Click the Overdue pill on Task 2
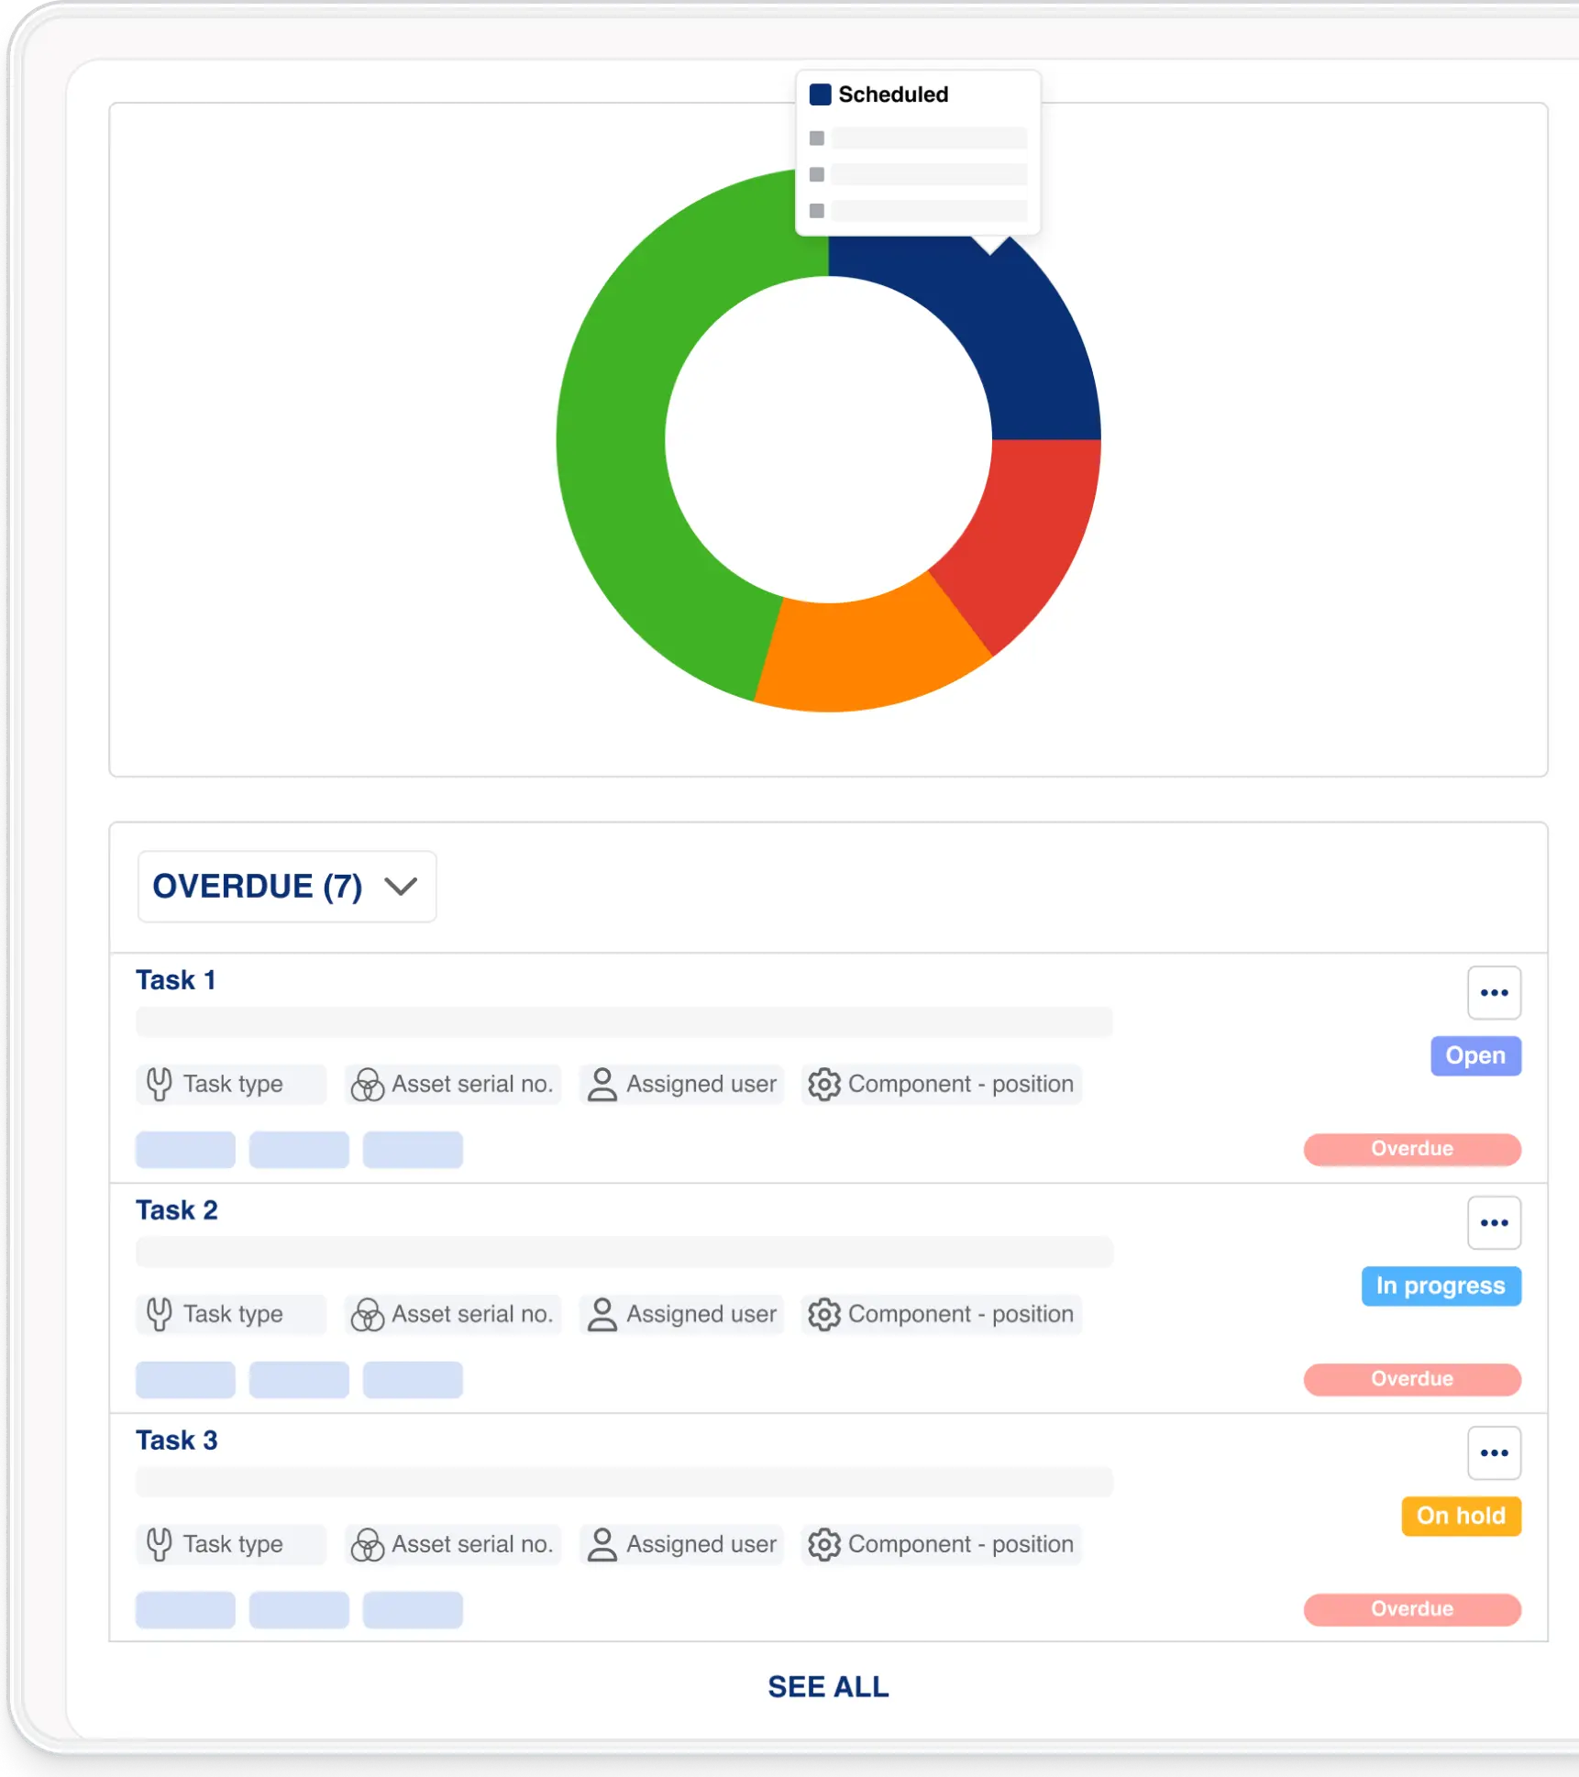The width and height of the screenshot is (1579, 1777). coord(1411,1379)
